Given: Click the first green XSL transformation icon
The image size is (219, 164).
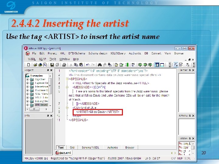Looking at the screenshot, I should pos(140,65).
